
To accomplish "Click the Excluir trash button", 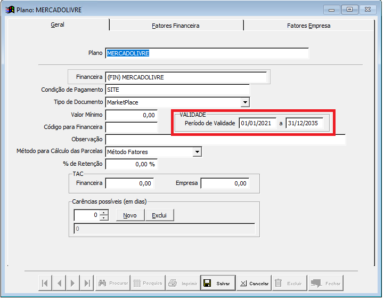I will [x=288, y=283].
